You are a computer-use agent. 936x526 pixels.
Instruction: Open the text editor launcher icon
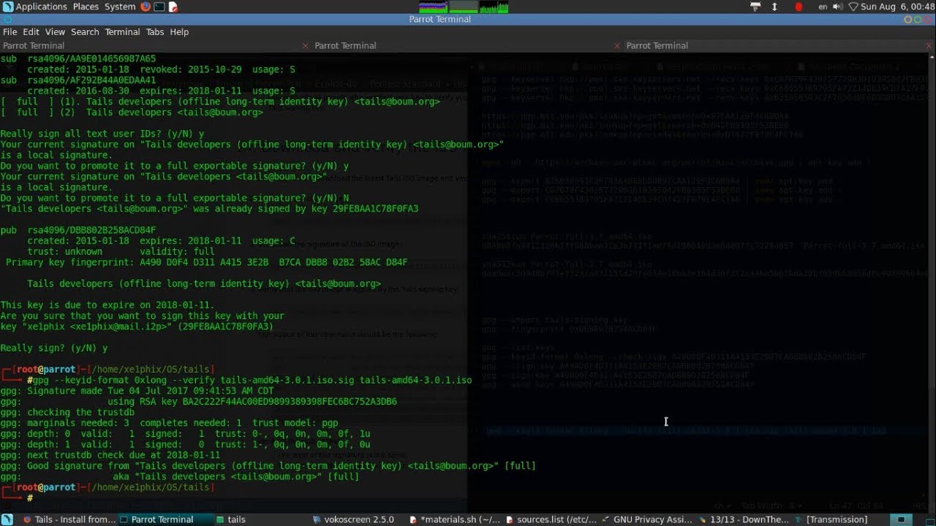pyautogui.click(x=173, y=7)
